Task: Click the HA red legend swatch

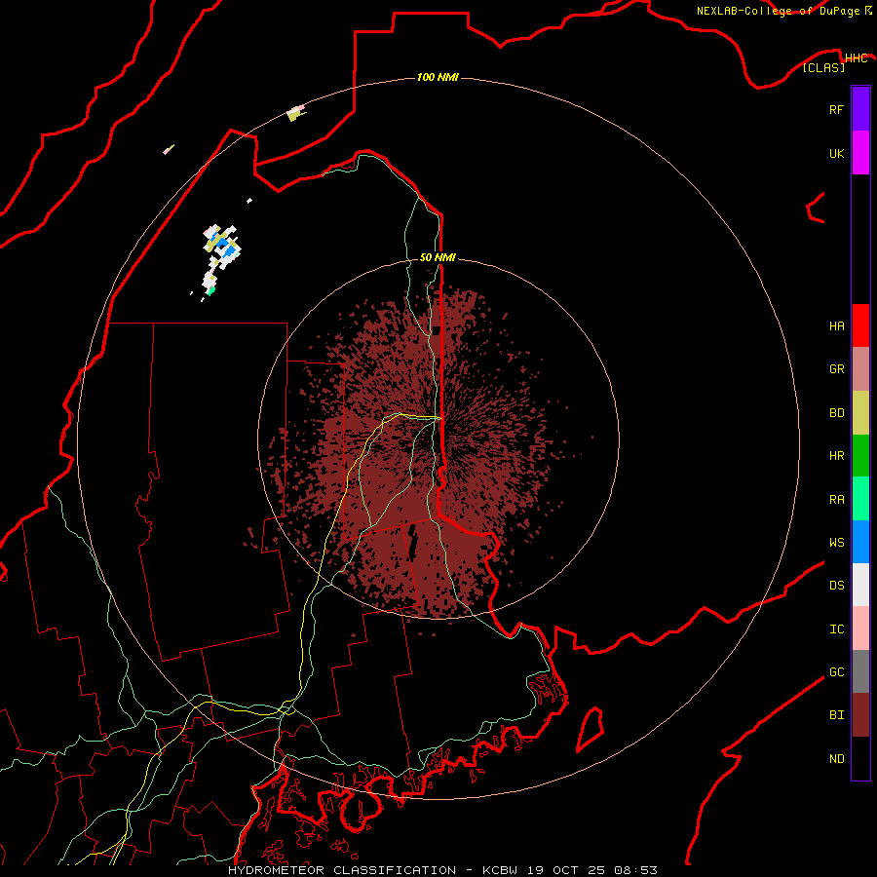Action: (x=860, y=325)
